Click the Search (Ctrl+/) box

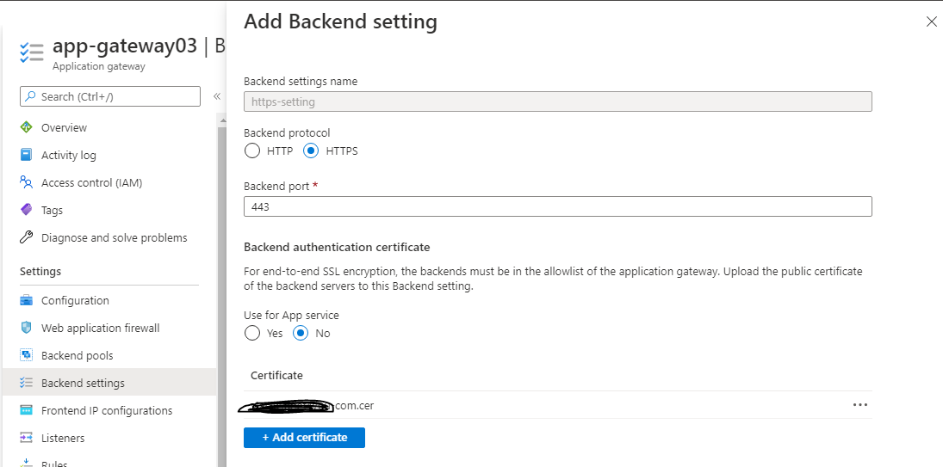pyautogui.click(x=110, y=96)
